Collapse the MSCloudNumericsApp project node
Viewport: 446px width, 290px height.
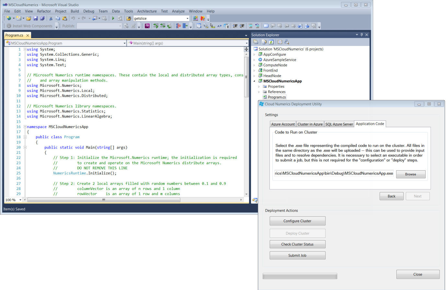pos(254,81)
